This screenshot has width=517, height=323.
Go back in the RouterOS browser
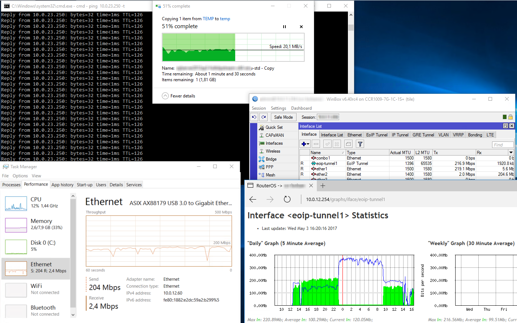coord(253,199)
